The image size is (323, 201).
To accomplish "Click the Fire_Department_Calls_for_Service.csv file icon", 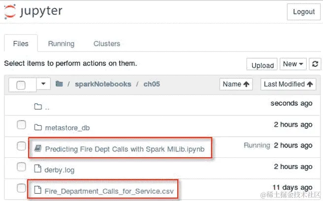I will (x=38, y=190).
